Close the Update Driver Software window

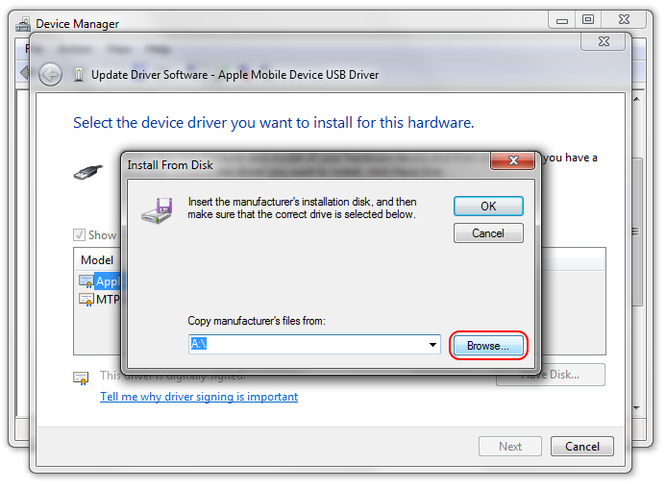(604, 41)
